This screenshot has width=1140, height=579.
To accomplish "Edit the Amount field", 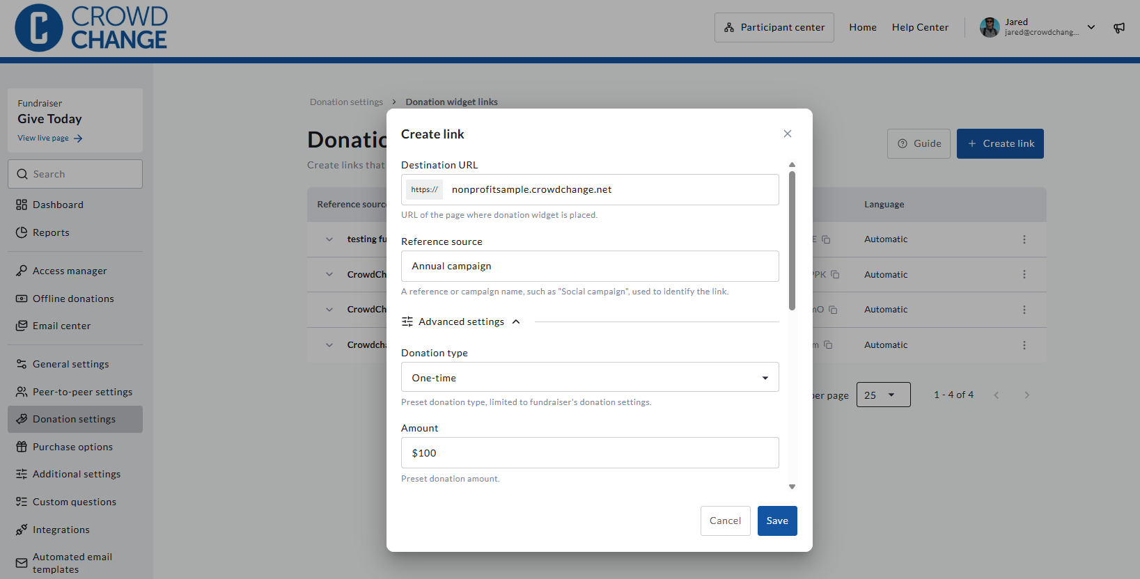I will [590, 453].
